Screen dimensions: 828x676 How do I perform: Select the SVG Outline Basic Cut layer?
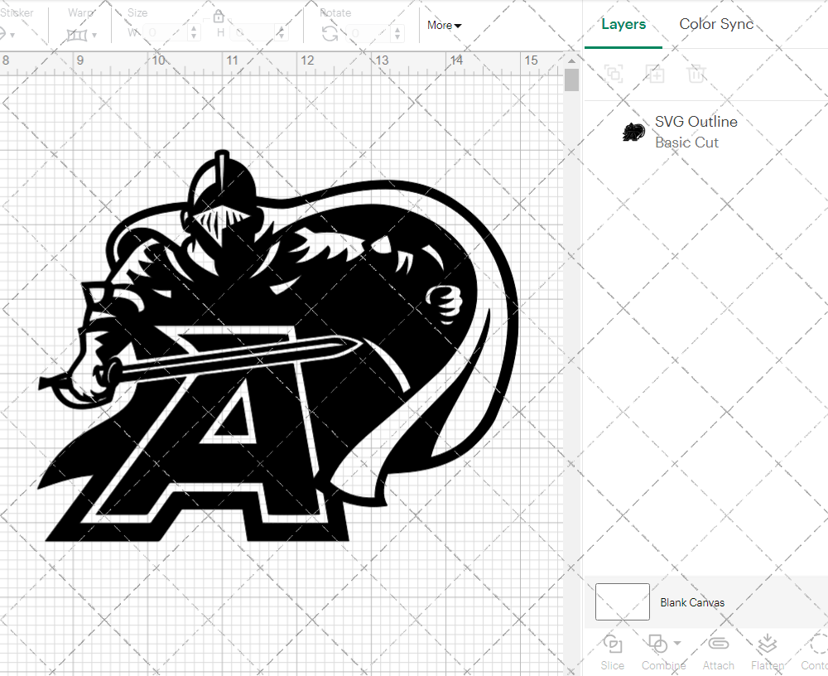click(x=696, y=132)
